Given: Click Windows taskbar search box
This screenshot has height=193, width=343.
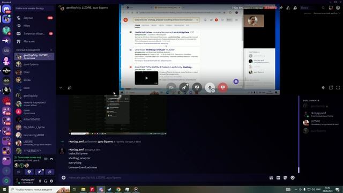Looking at the screenshot, I should click(39, 189).
